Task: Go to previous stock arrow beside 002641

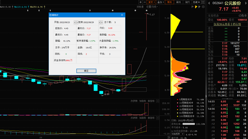Action: pyautogui.click(x=209, y=3)
